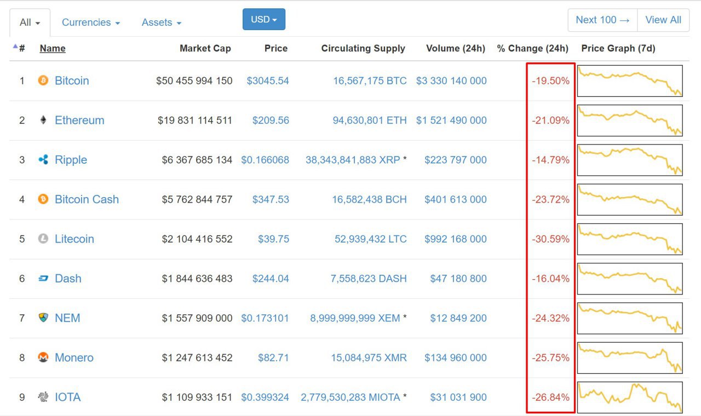Screen dimensions: 701x416
Task: Click Litecoin volume $992 168 000
Action: pos(456,239)
